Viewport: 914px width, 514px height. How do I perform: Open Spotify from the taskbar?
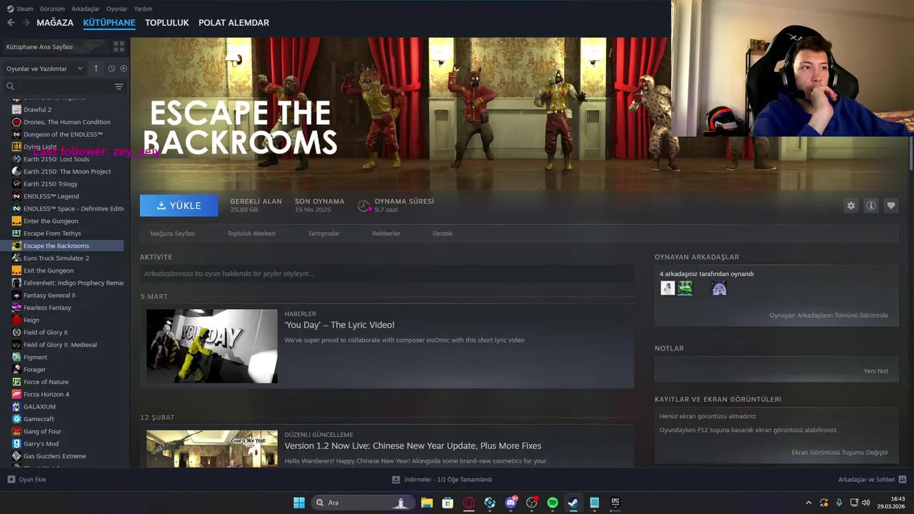553,503
